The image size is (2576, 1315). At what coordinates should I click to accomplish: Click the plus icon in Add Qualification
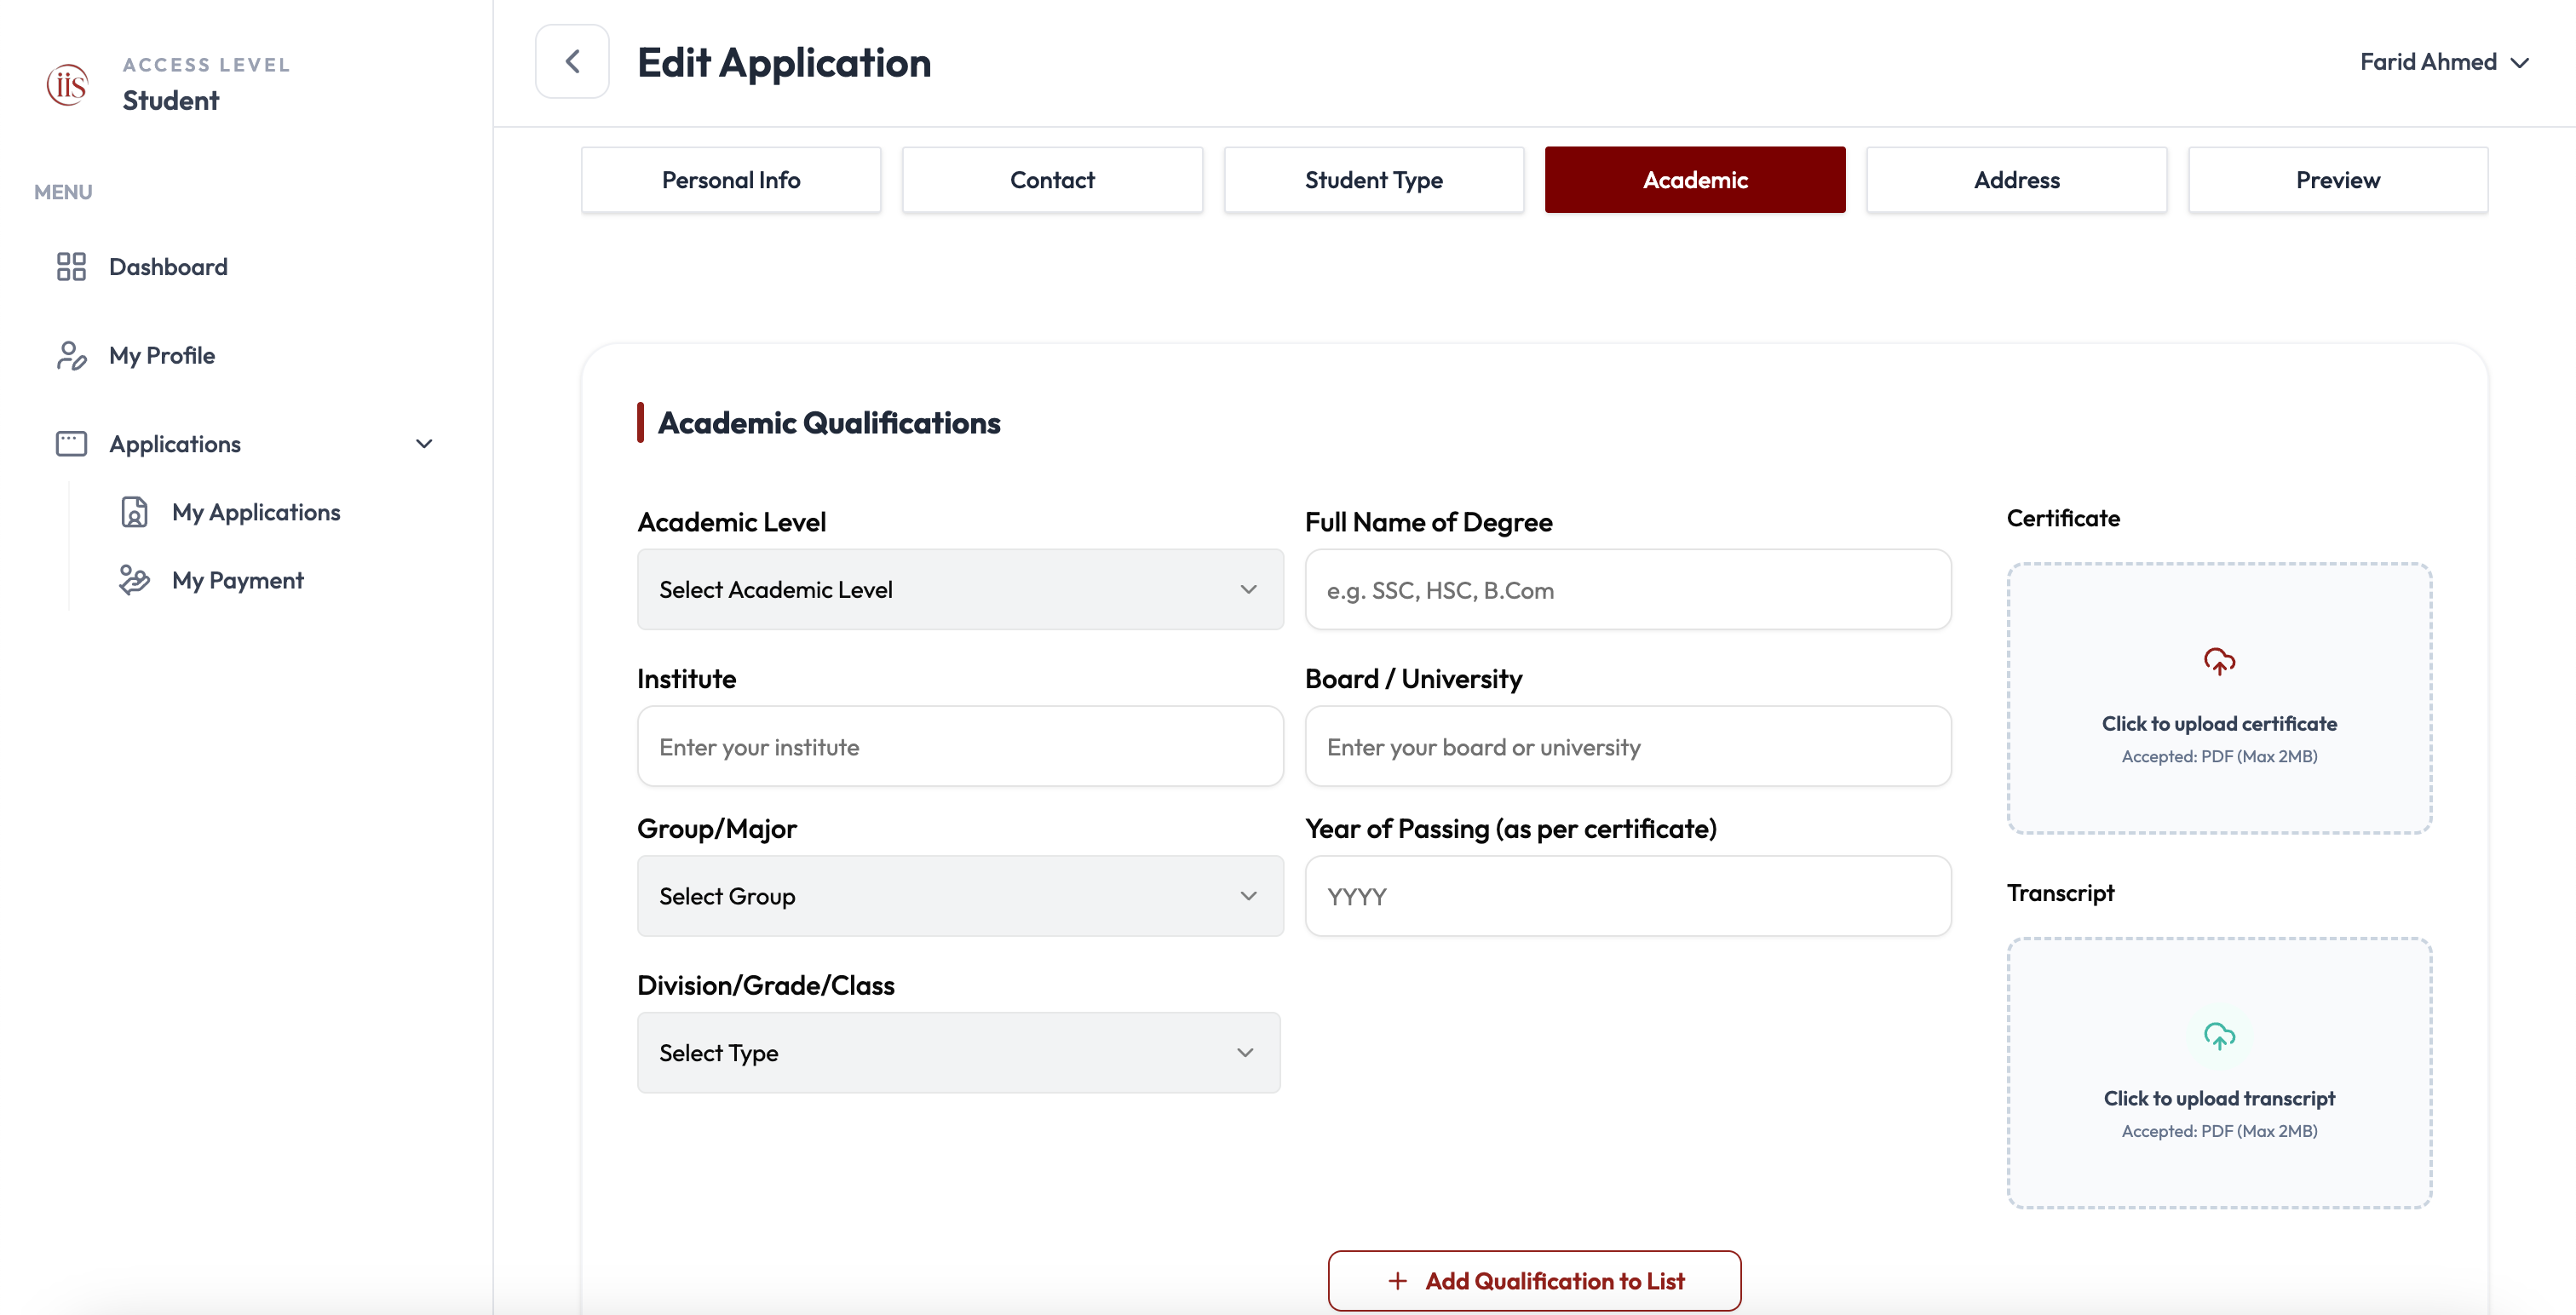click(1397, 1281)
